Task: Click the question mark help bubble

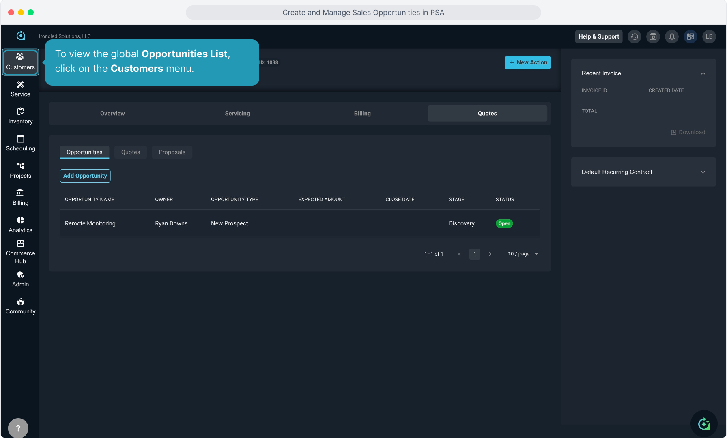Action: (x=18, y=428)
